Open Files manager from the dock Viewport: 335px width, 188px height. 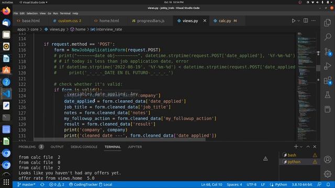click(6, 34)
